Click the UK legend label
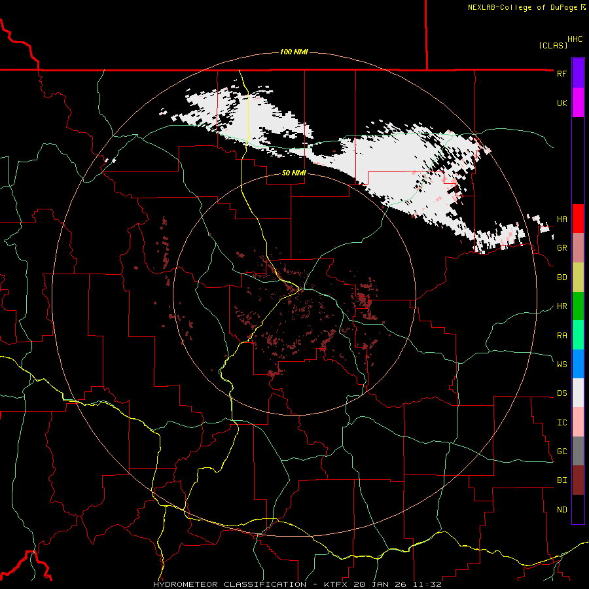The image size is (589, 589). click(562, 103)
